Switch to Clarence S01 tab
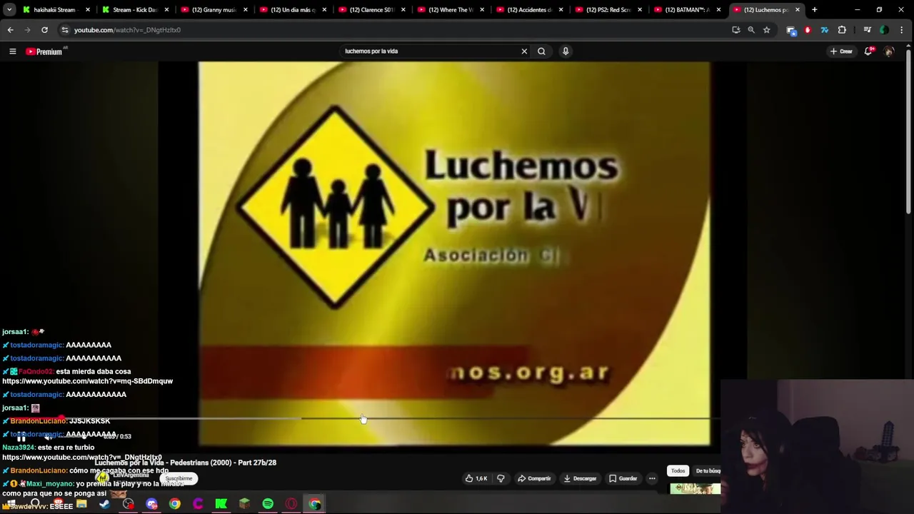Viewport: 914px width, 514px height. (371, 10)
